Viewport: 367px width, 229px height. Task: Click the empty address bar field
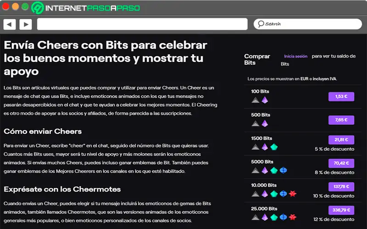coord(142,24)
